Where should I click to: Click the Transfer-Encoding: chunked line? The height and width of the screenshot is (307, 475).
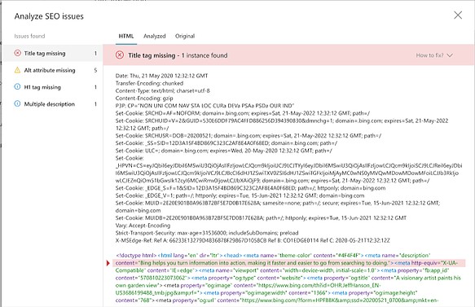click(149, 83)
